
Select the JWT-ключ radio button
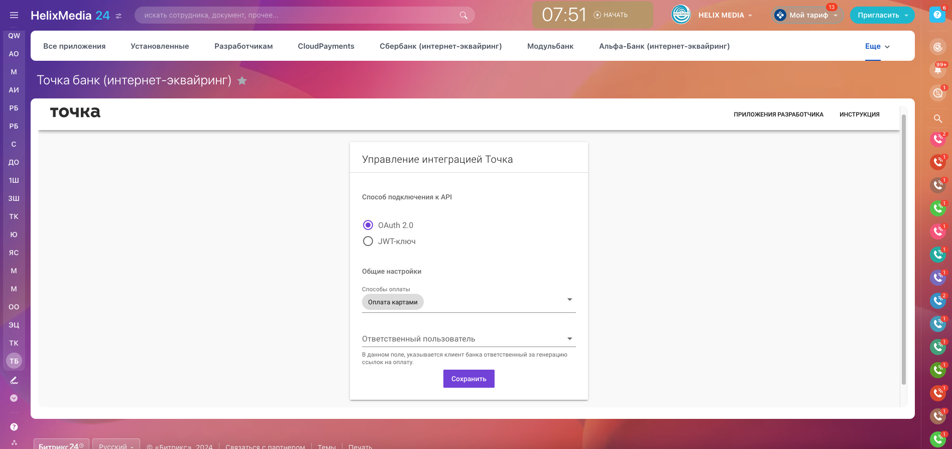pyautogui.click(x=368, y=241)
